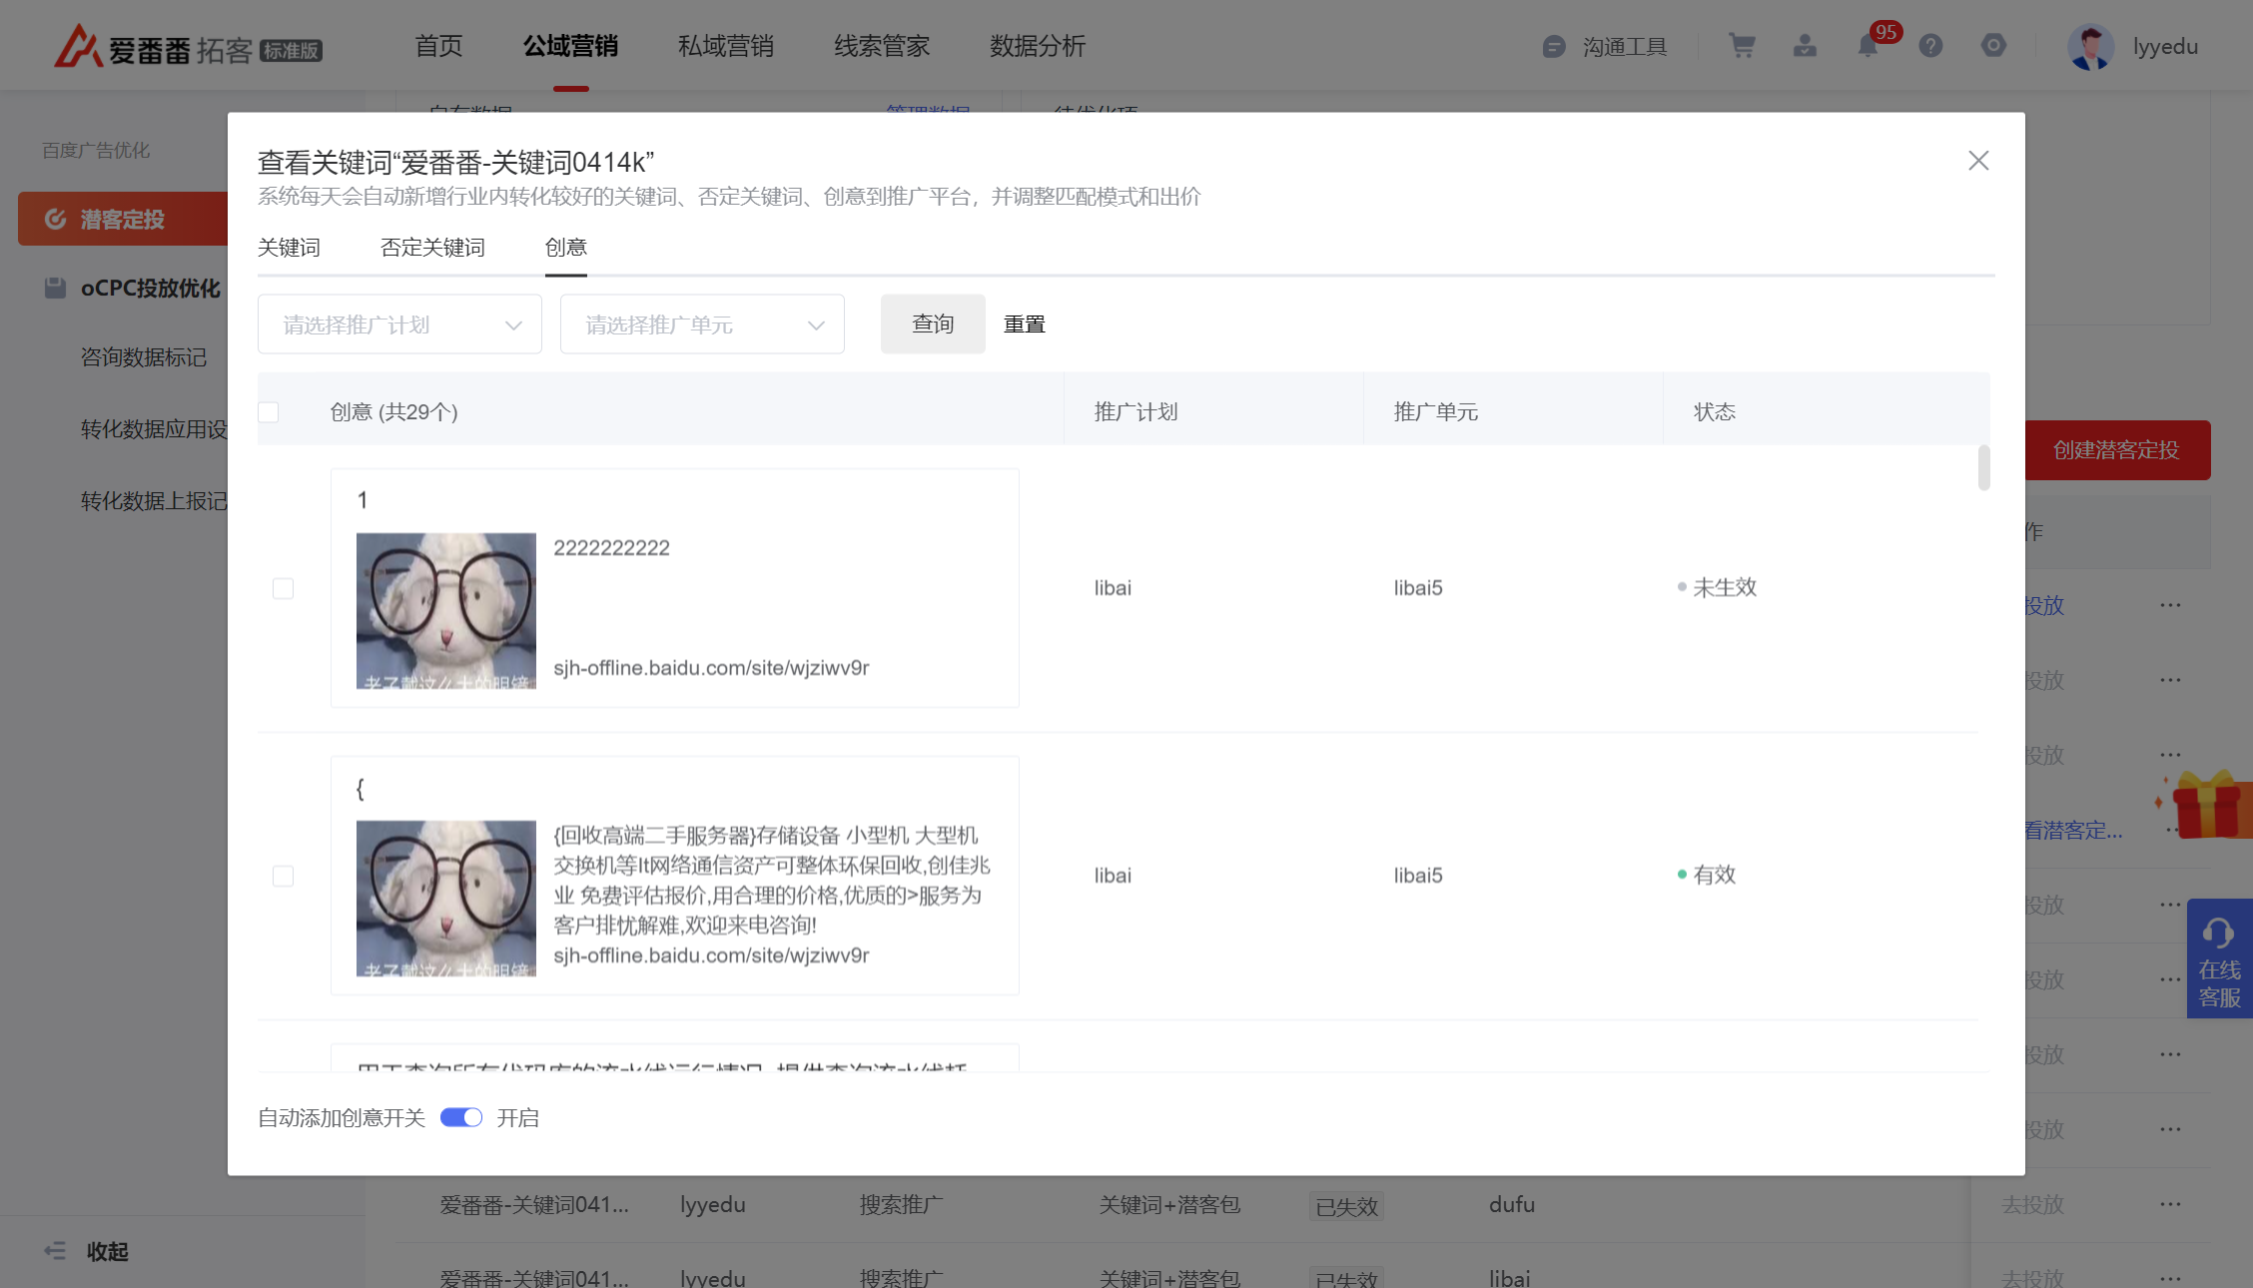Toggle the auto-add creative switch

[461, 1117]
